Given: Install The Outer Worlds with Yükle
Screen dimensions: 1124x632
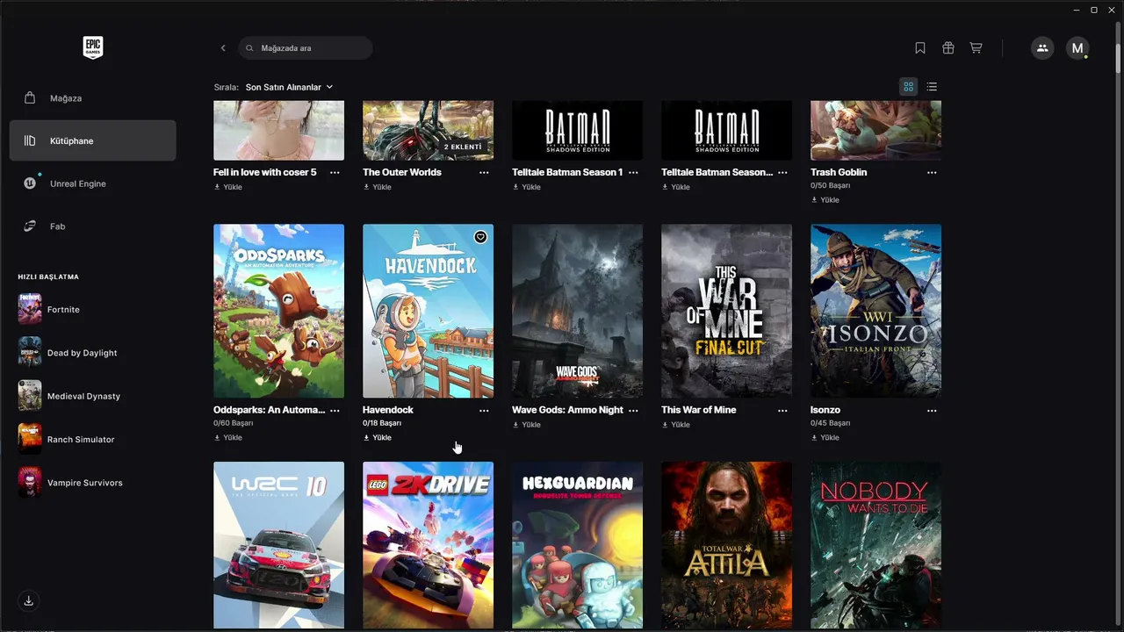Looking at the screenshot, I should (x=378, y=187).
